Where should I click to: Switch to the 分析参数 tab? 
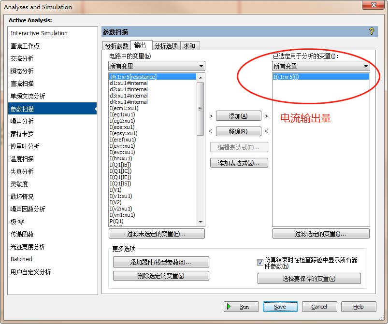[x=117, y=45]
